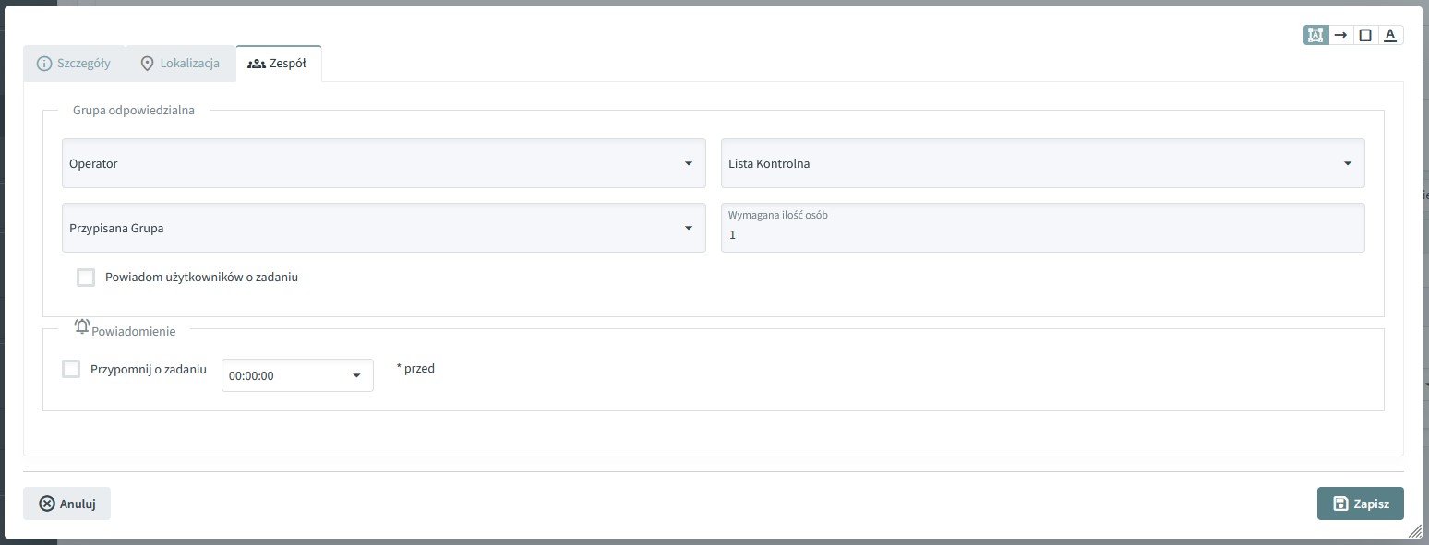
Task: Open the Przypisana Grupa dropdown
Action: (383, 228)
